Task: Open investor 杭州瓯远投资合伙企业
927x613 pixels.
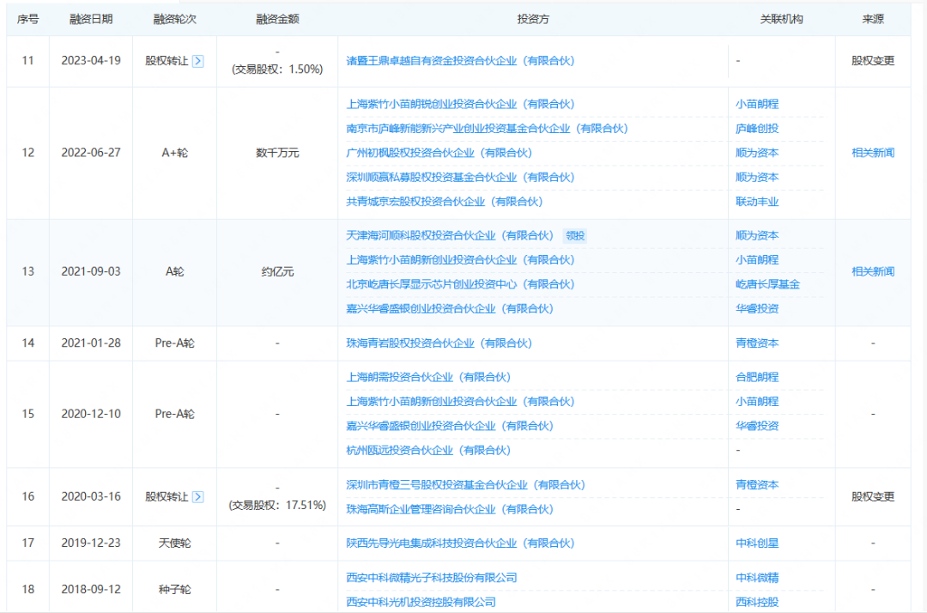Action: tap(427, 450)
